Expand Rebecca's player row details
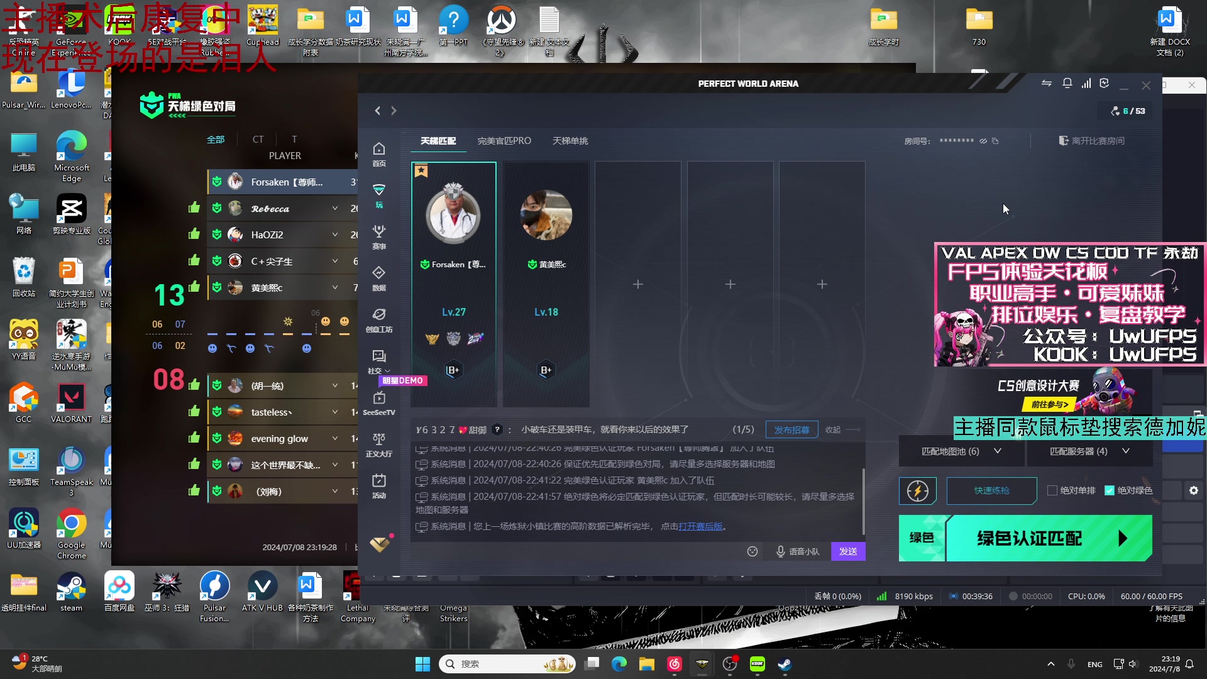 click(335, 208)
